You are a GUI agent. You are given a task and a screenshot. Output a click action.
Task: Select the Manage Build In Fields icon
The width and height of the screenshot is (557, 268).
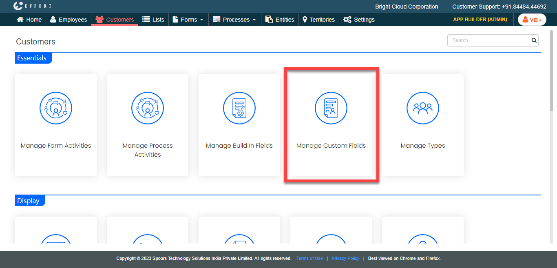(x=239, y=108)
